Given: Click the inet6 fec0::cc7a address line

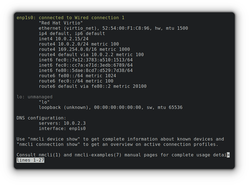Looking at the screenshot, I should click(x=86, y=65).
